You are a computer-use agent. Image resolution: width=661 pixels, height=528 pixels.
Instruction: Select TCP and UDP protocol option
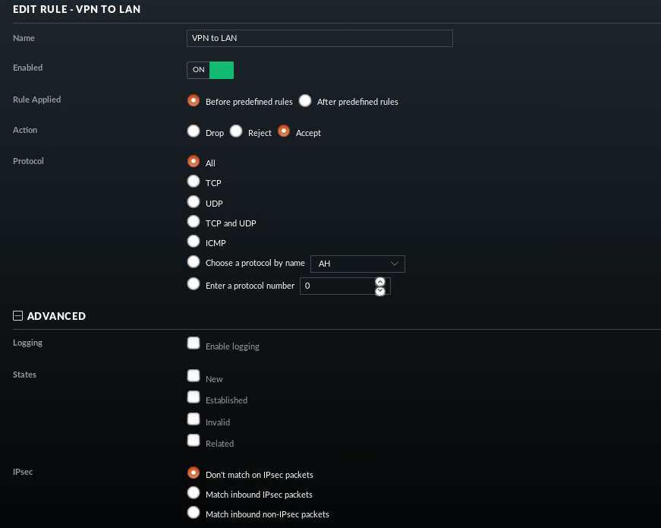click(194, 222)
